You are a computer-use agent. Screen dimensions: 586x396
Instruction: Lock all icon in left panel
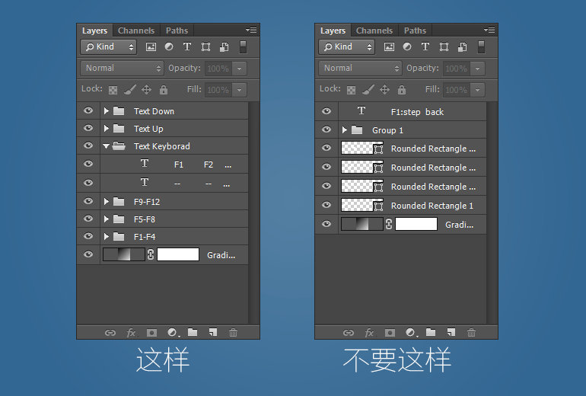(x=164, y=90)
